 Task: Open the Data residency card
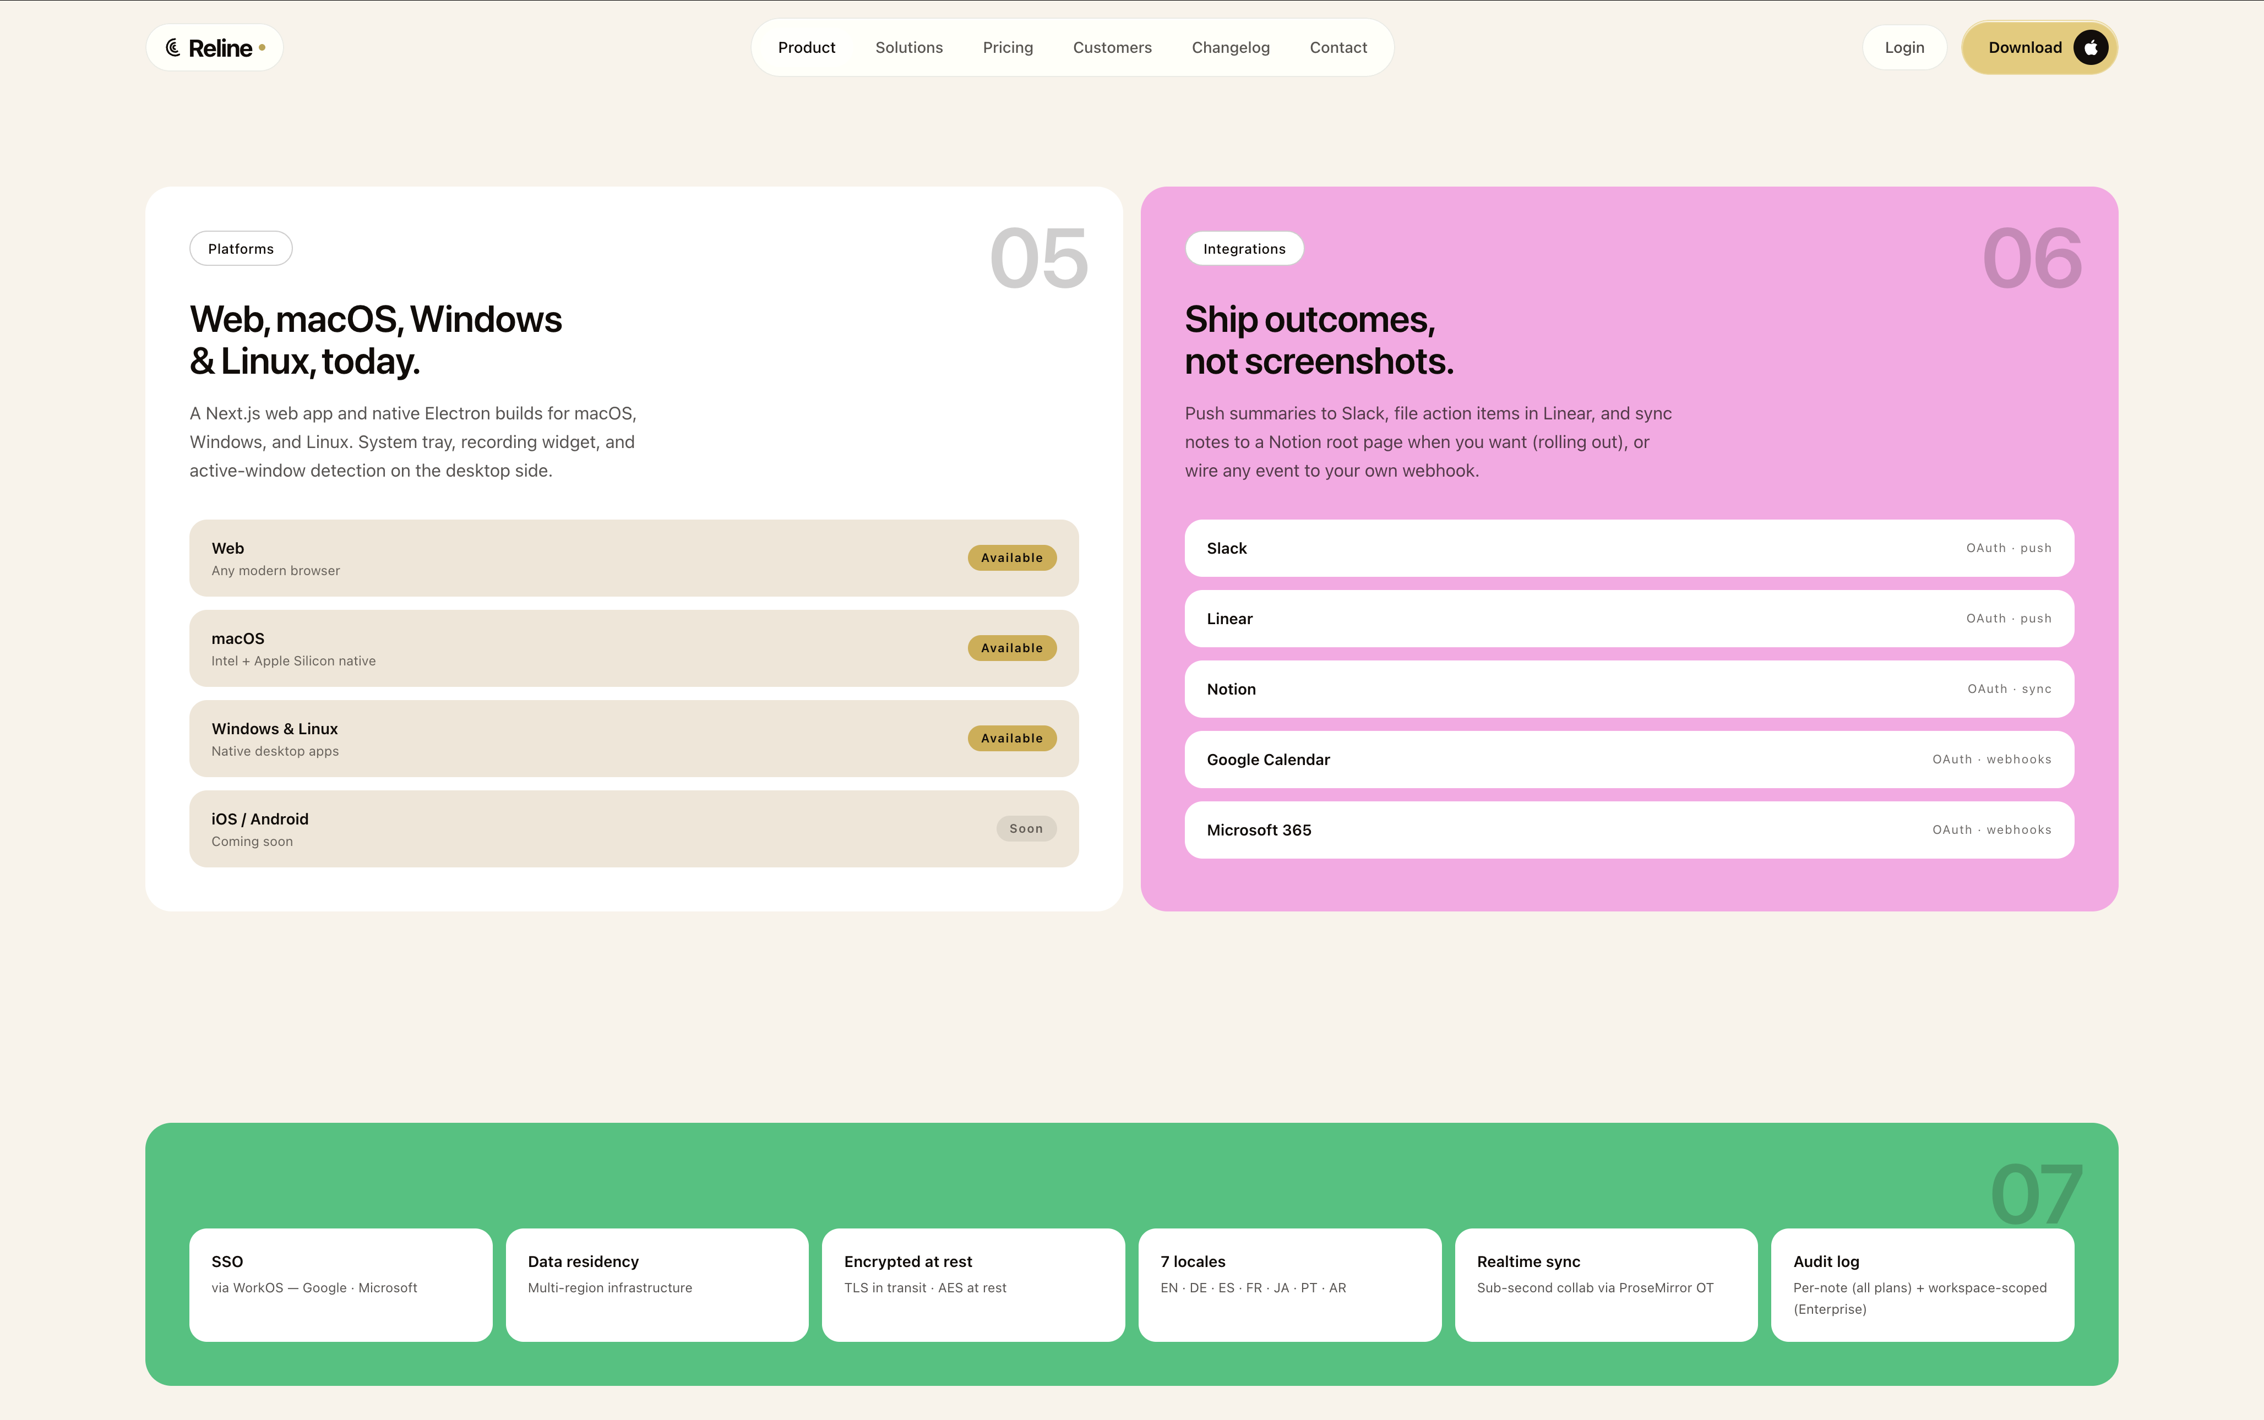(657, 1285)
